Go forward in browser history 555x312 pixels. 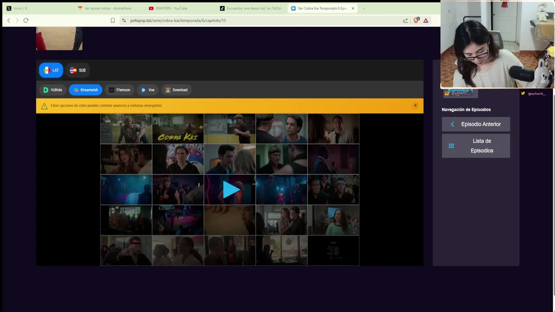[x=17, y=20]
